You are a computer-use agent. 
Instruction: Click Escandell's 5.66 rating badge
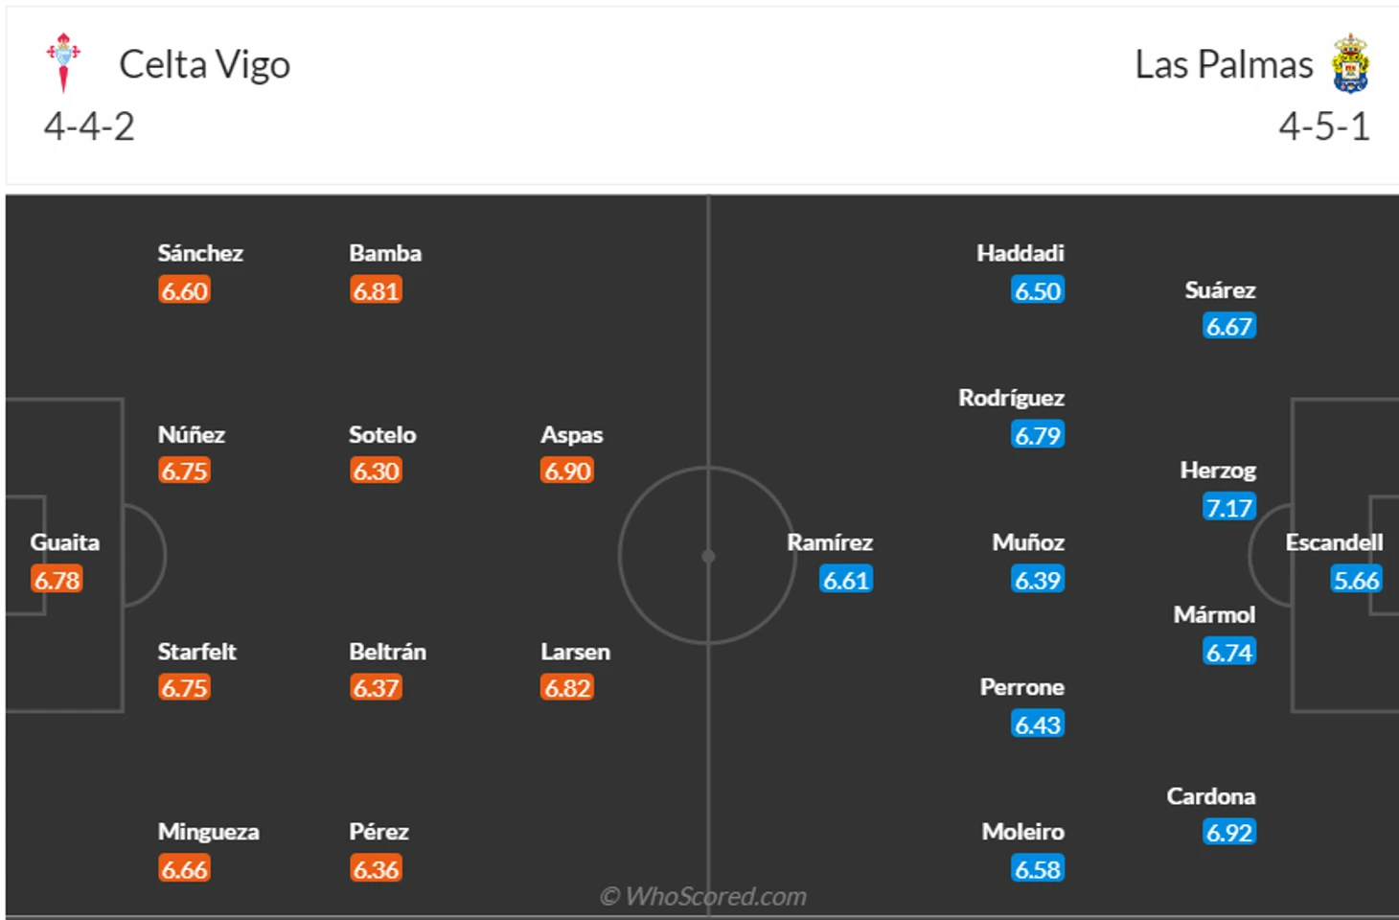[x=1356, y=580]
